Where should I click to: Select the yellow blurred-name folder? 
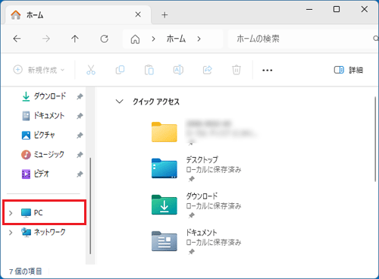[x=164, y=132]
